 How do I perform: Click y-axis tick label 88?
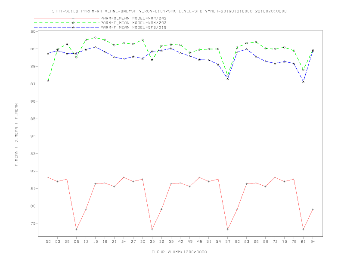pyautogui.click(x=33, y=67)
